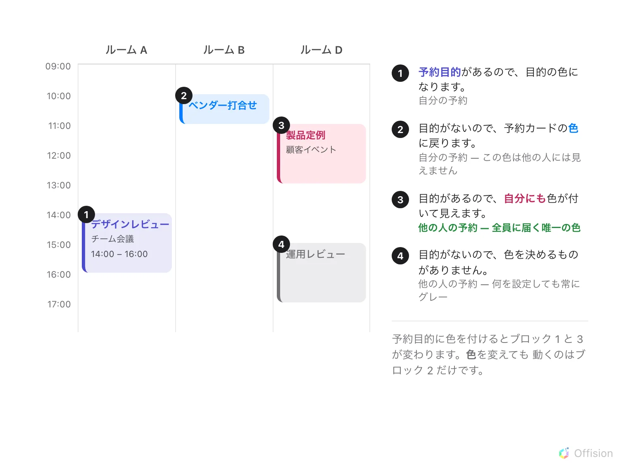
Task: Select the ルーム A column header
Action: [x=126, y=50]
